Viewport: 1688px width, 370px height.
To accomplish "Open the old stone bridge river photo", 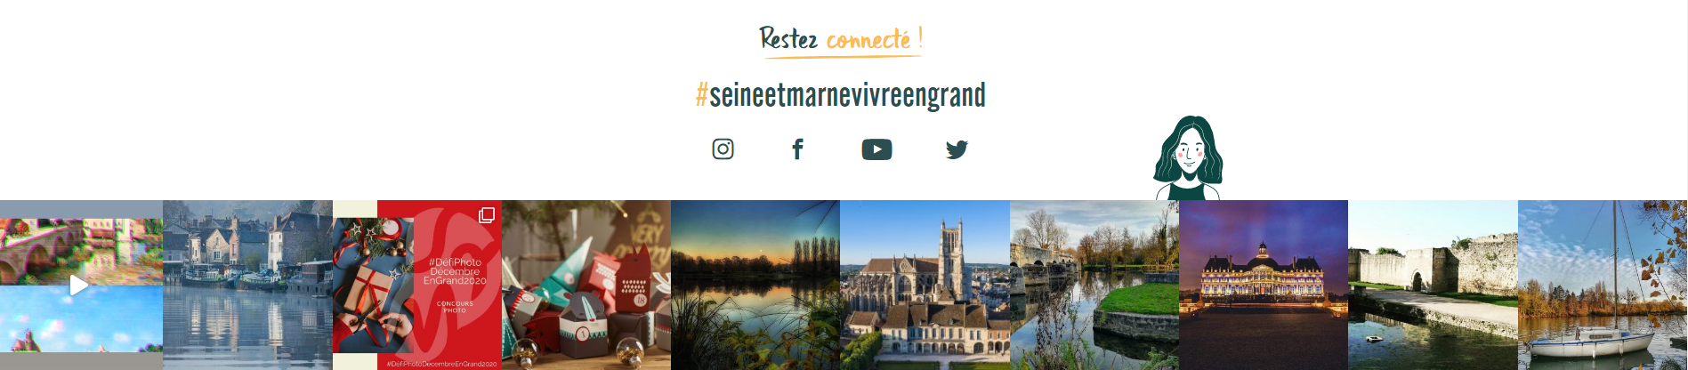I will point(1094,285).
